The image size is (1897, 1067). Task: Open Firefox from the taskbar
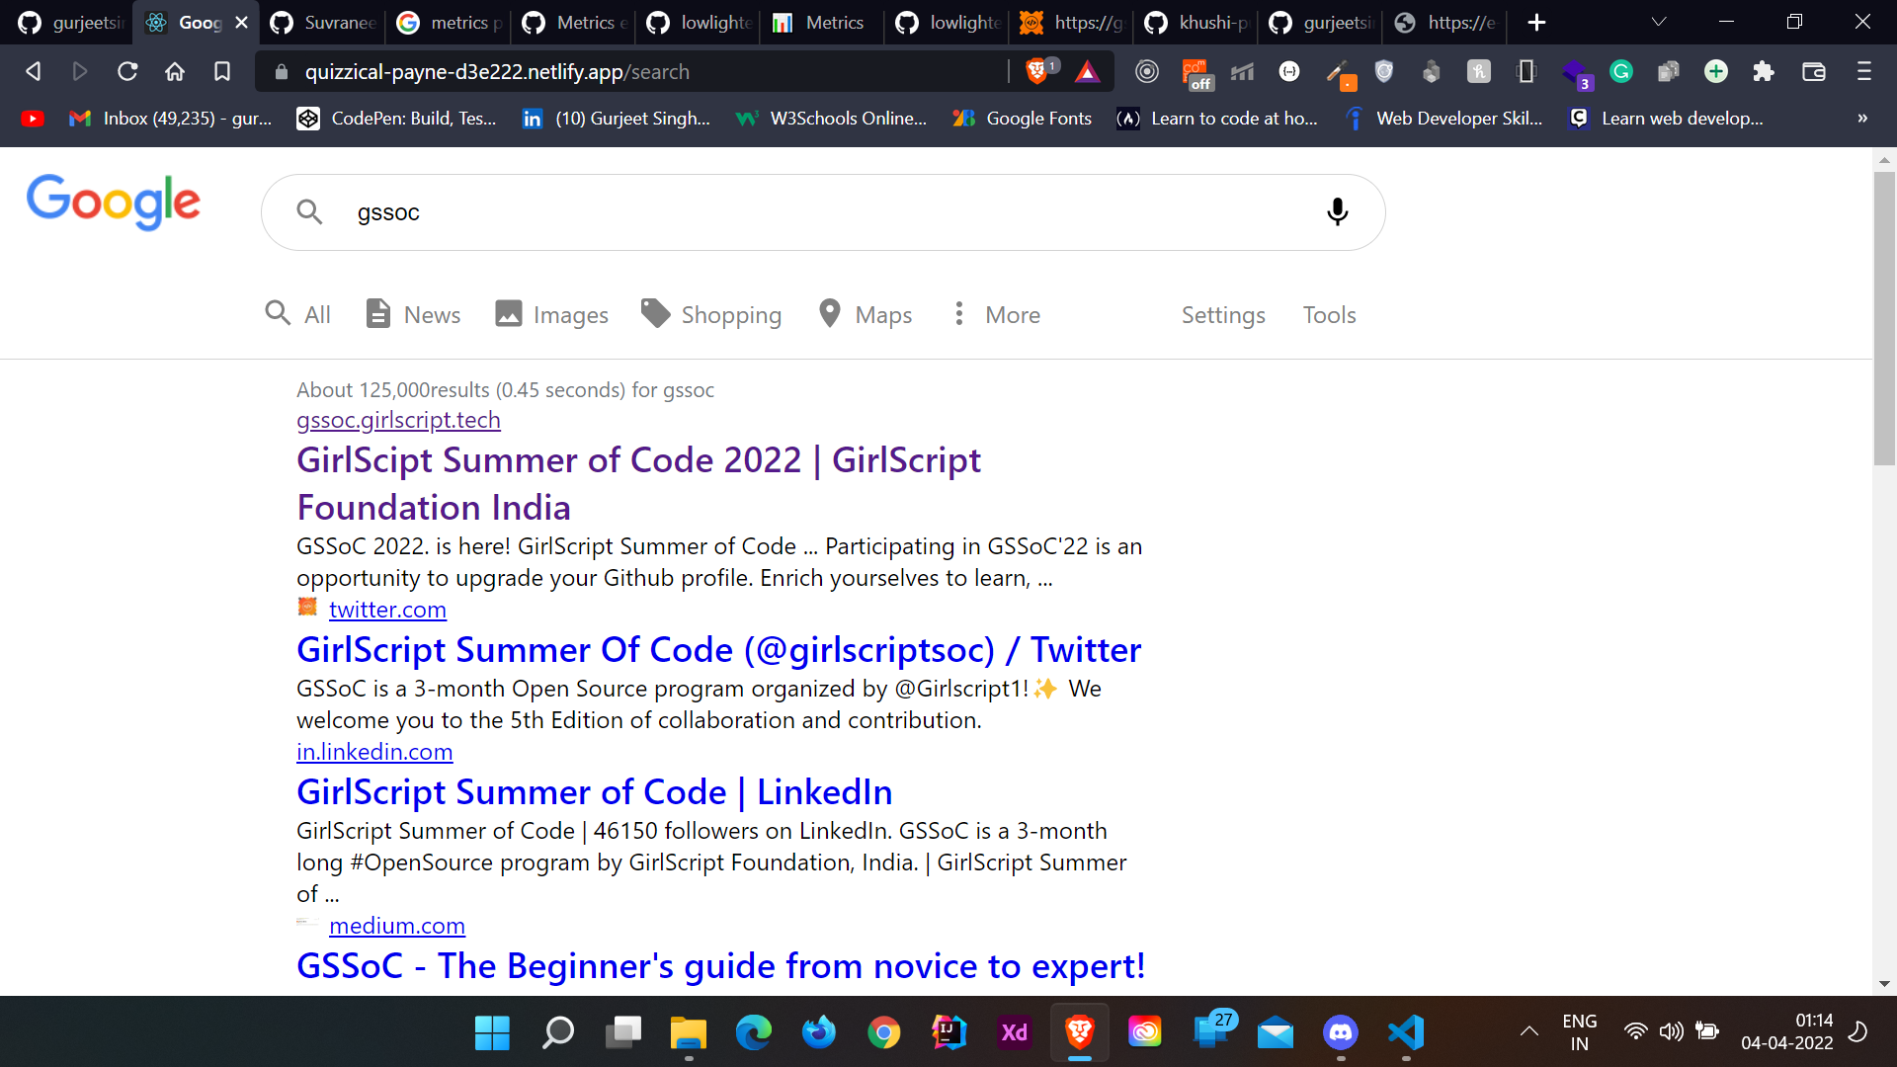point(819,1033)
